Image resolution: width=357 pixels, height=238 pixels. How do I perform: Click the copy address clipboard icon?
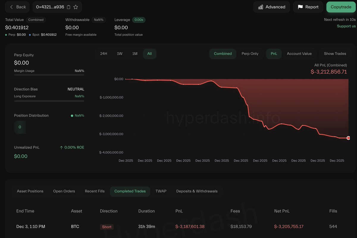point(69,7)
